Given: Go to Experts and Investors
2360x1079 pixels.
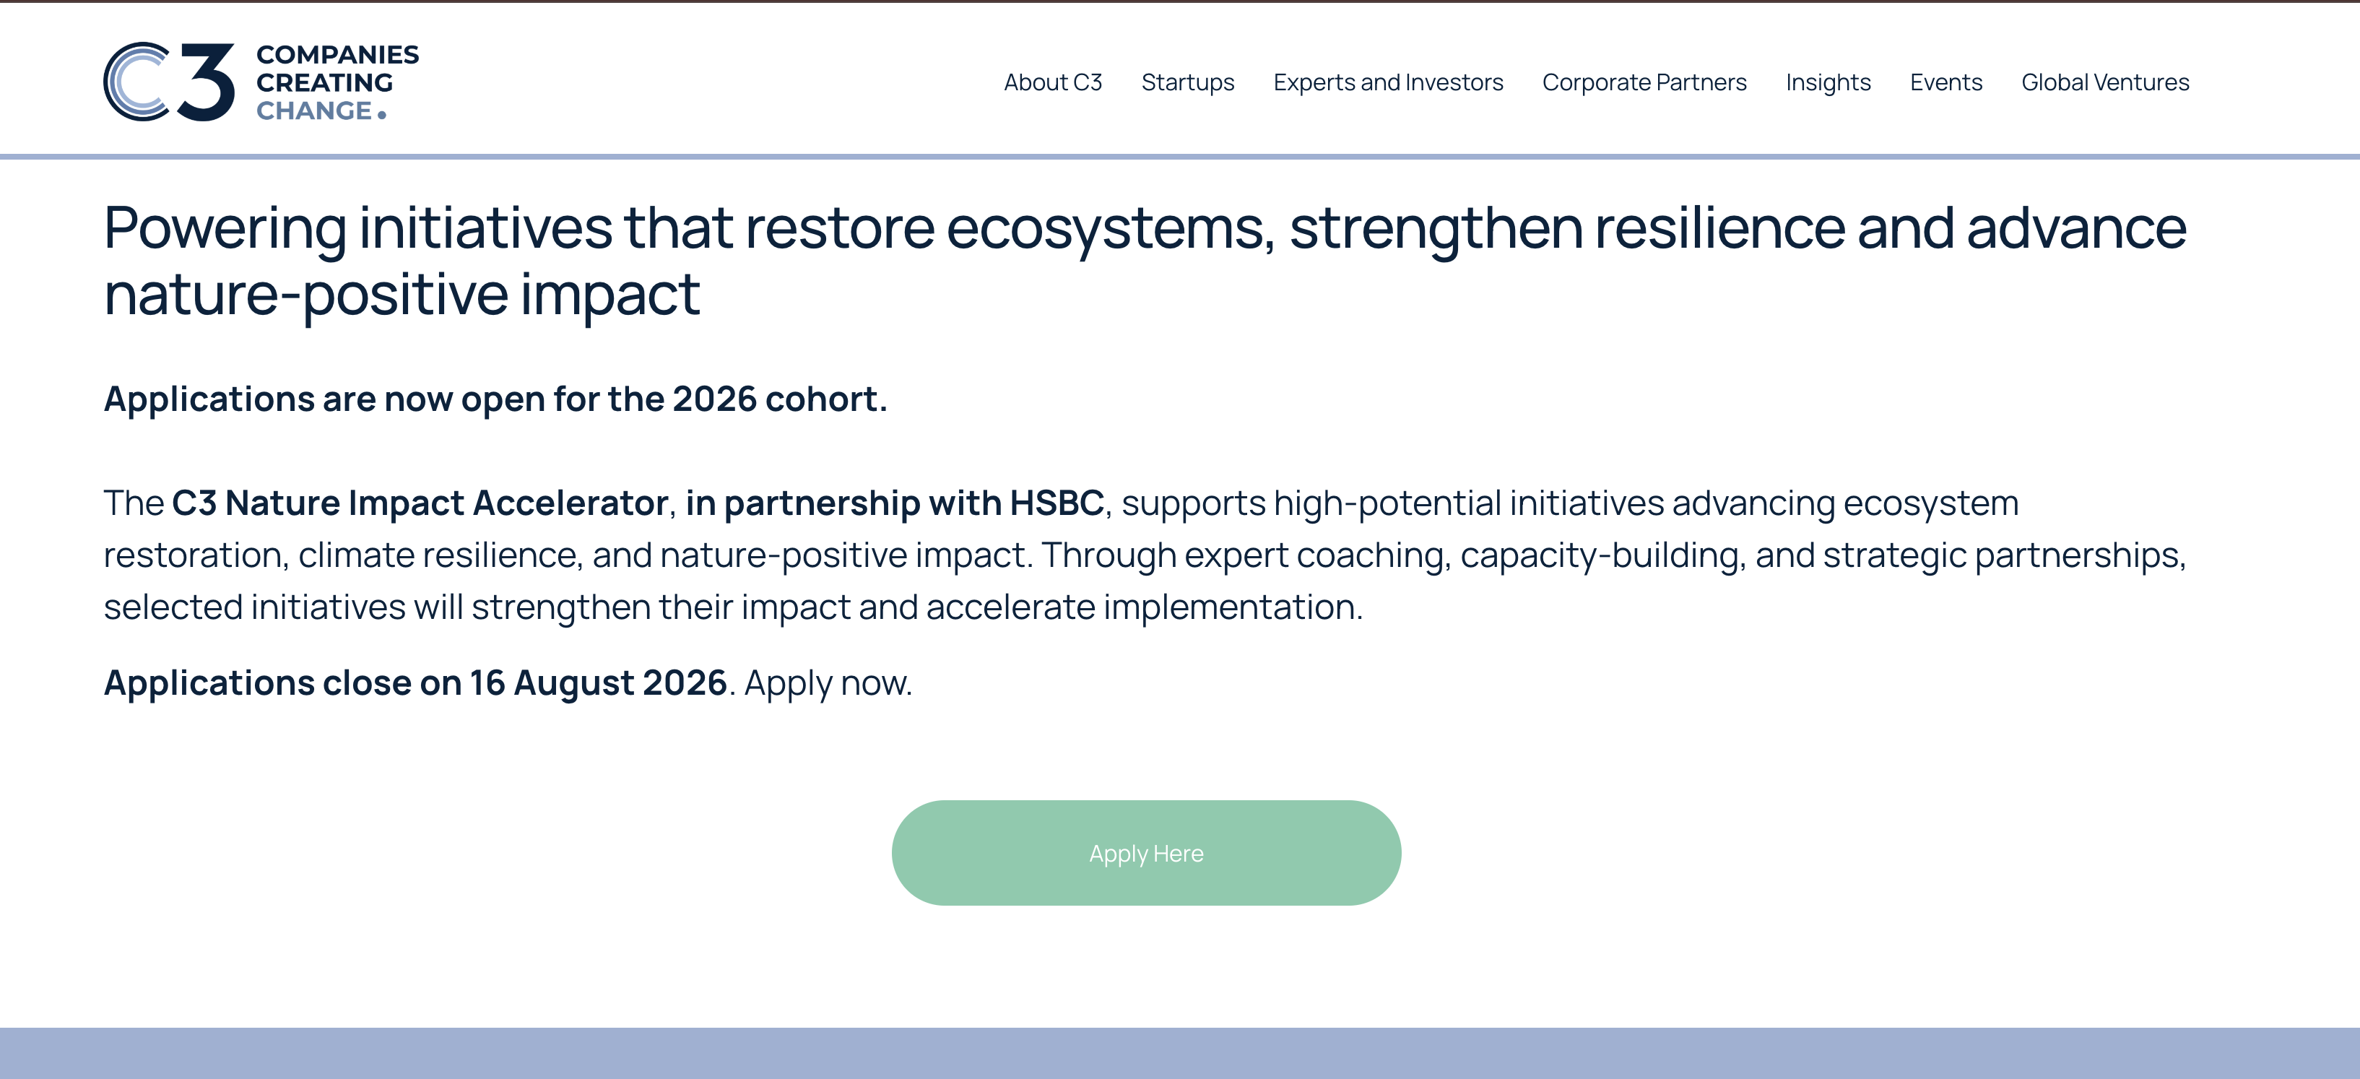Looking at the screenshot, I should (1388, 82).
